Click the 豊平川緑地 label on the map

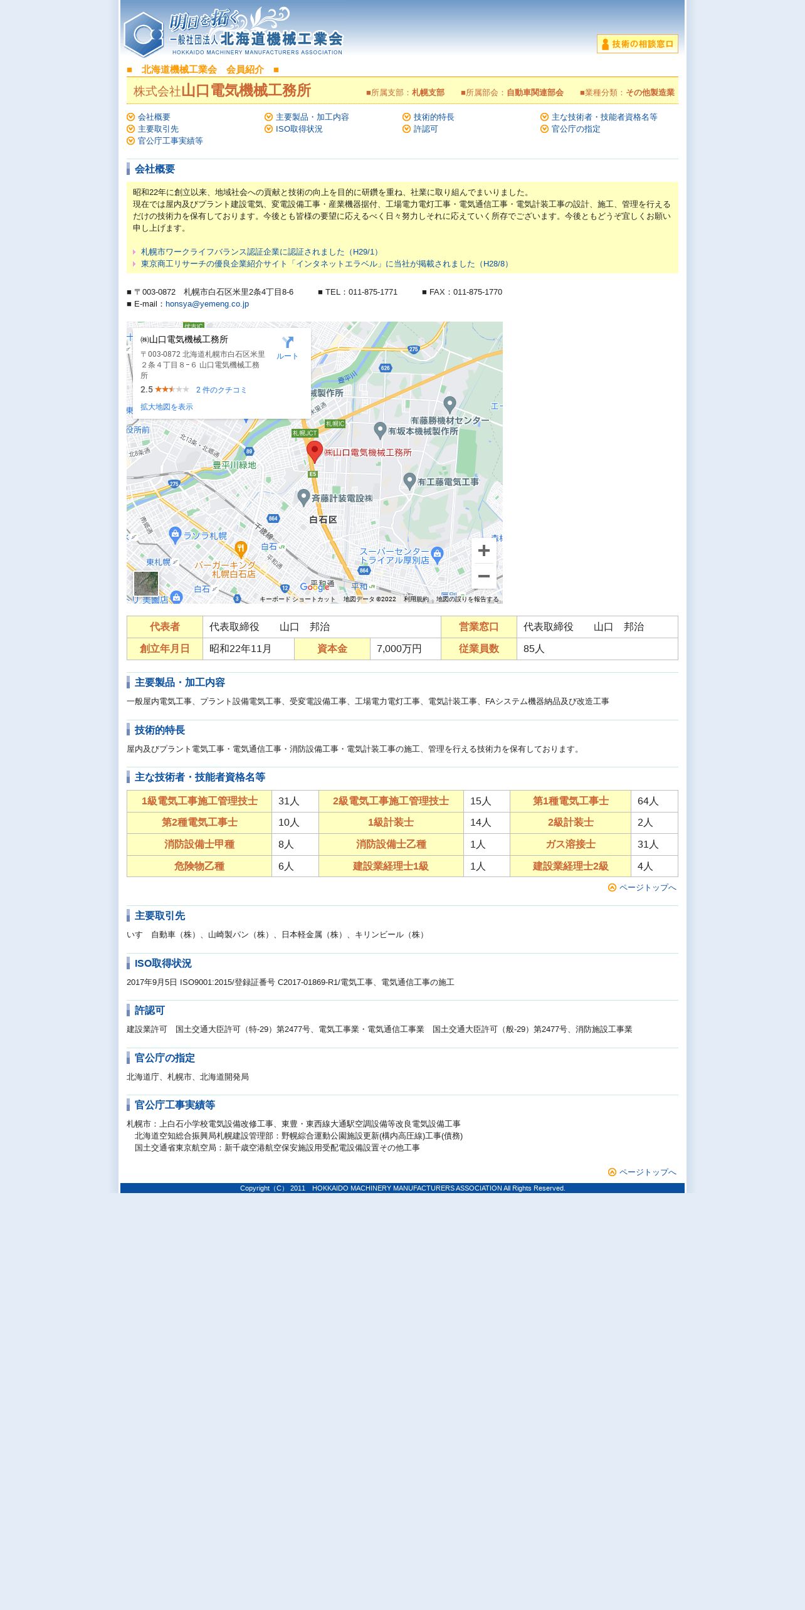click(x=234, y=465)
